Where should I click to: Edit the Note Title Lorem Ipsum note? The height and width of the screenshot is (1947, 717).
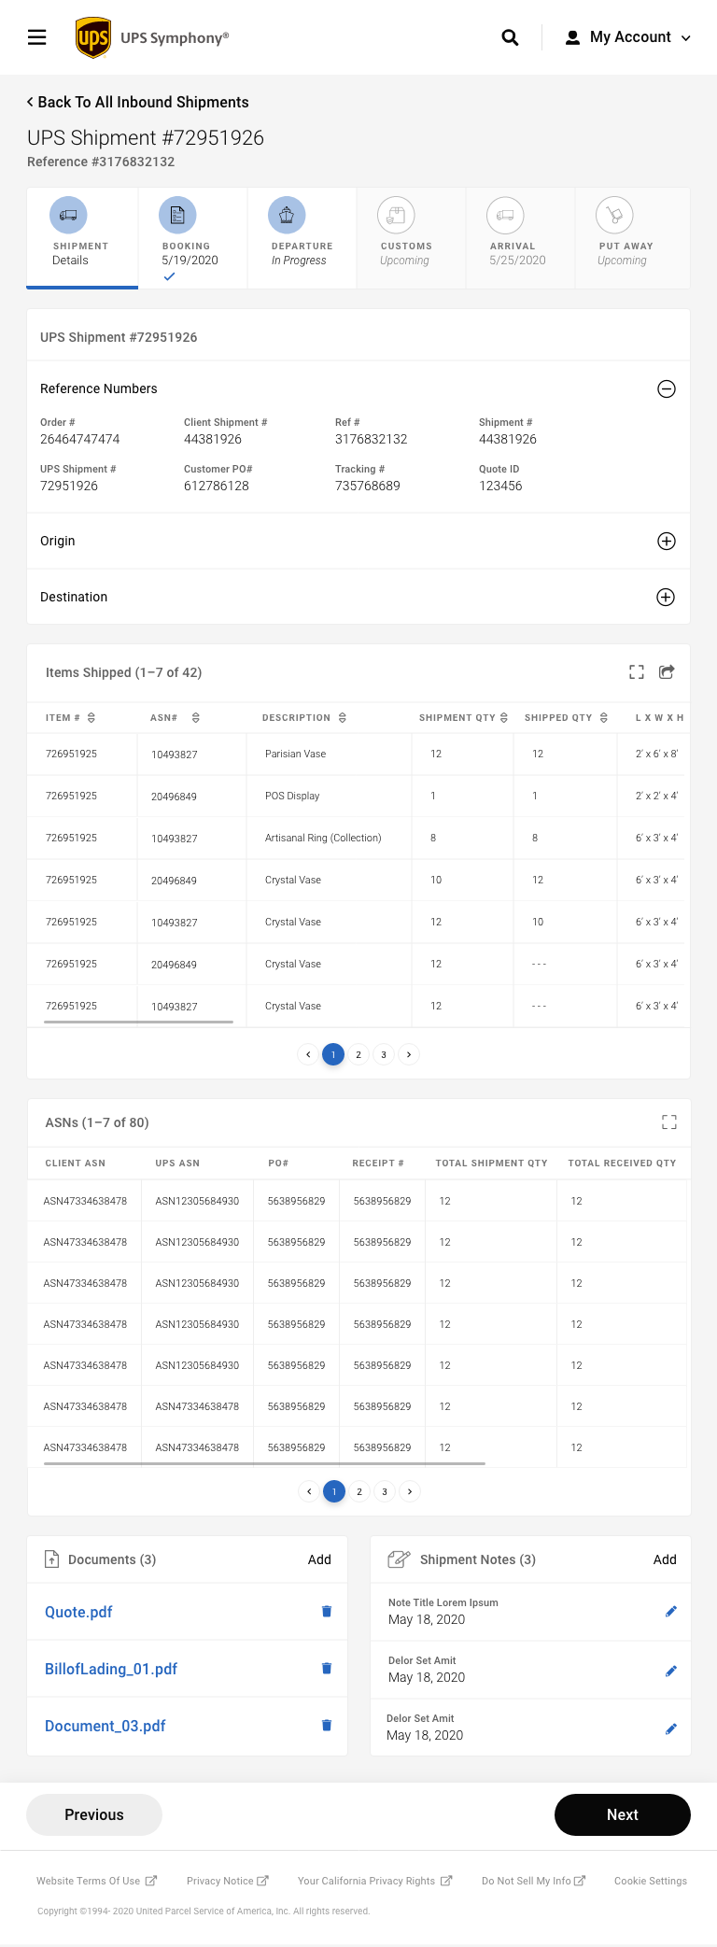(670, 1612)
